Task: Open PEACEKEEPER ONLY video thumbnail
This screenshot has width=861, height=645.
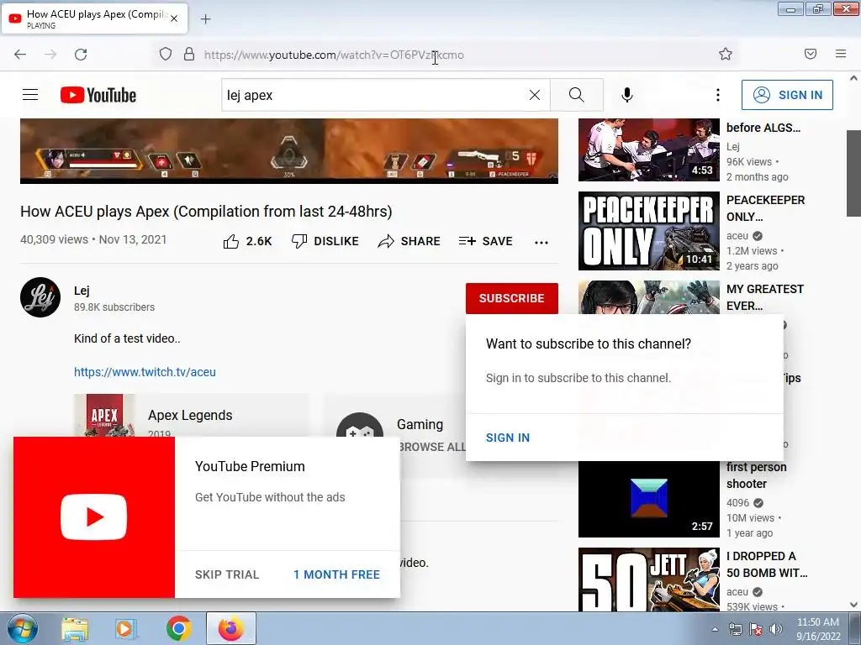Action: click(648, 231)
